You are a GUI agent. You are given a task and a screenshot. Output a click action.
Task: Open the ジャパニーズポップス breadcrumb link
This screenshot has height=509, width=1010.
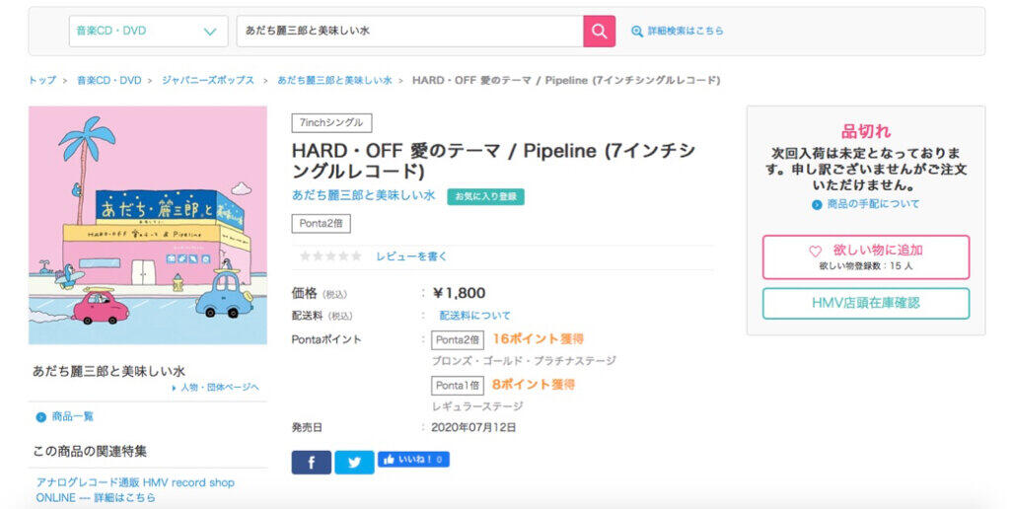[208, 81]
